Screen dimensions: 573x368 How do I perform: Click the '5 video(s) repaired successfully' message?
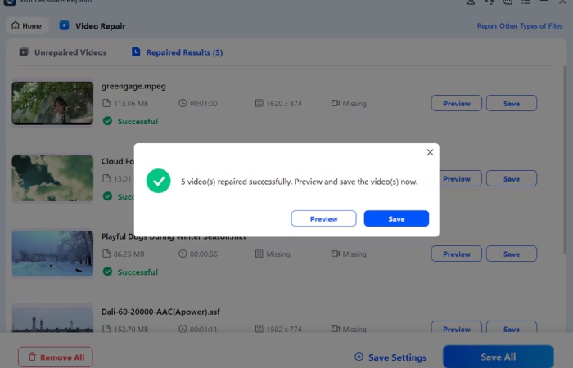(x=299, y=182)
